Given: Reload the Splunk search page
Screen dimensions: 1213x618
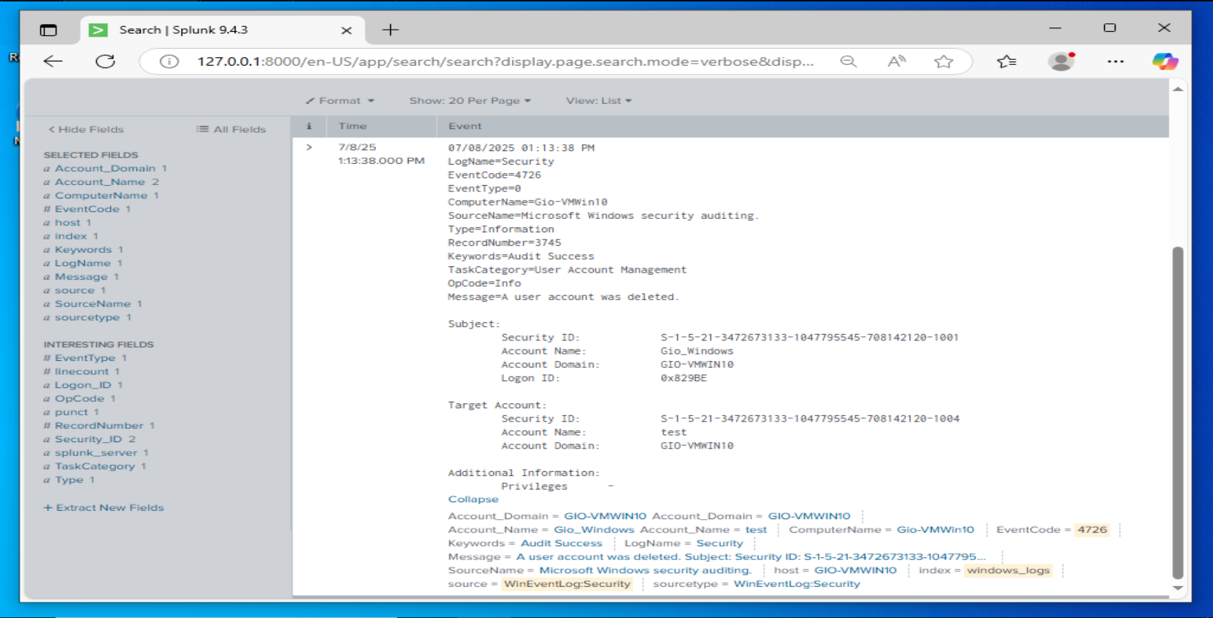Looking at the screenshot, I should pos(105,61).
